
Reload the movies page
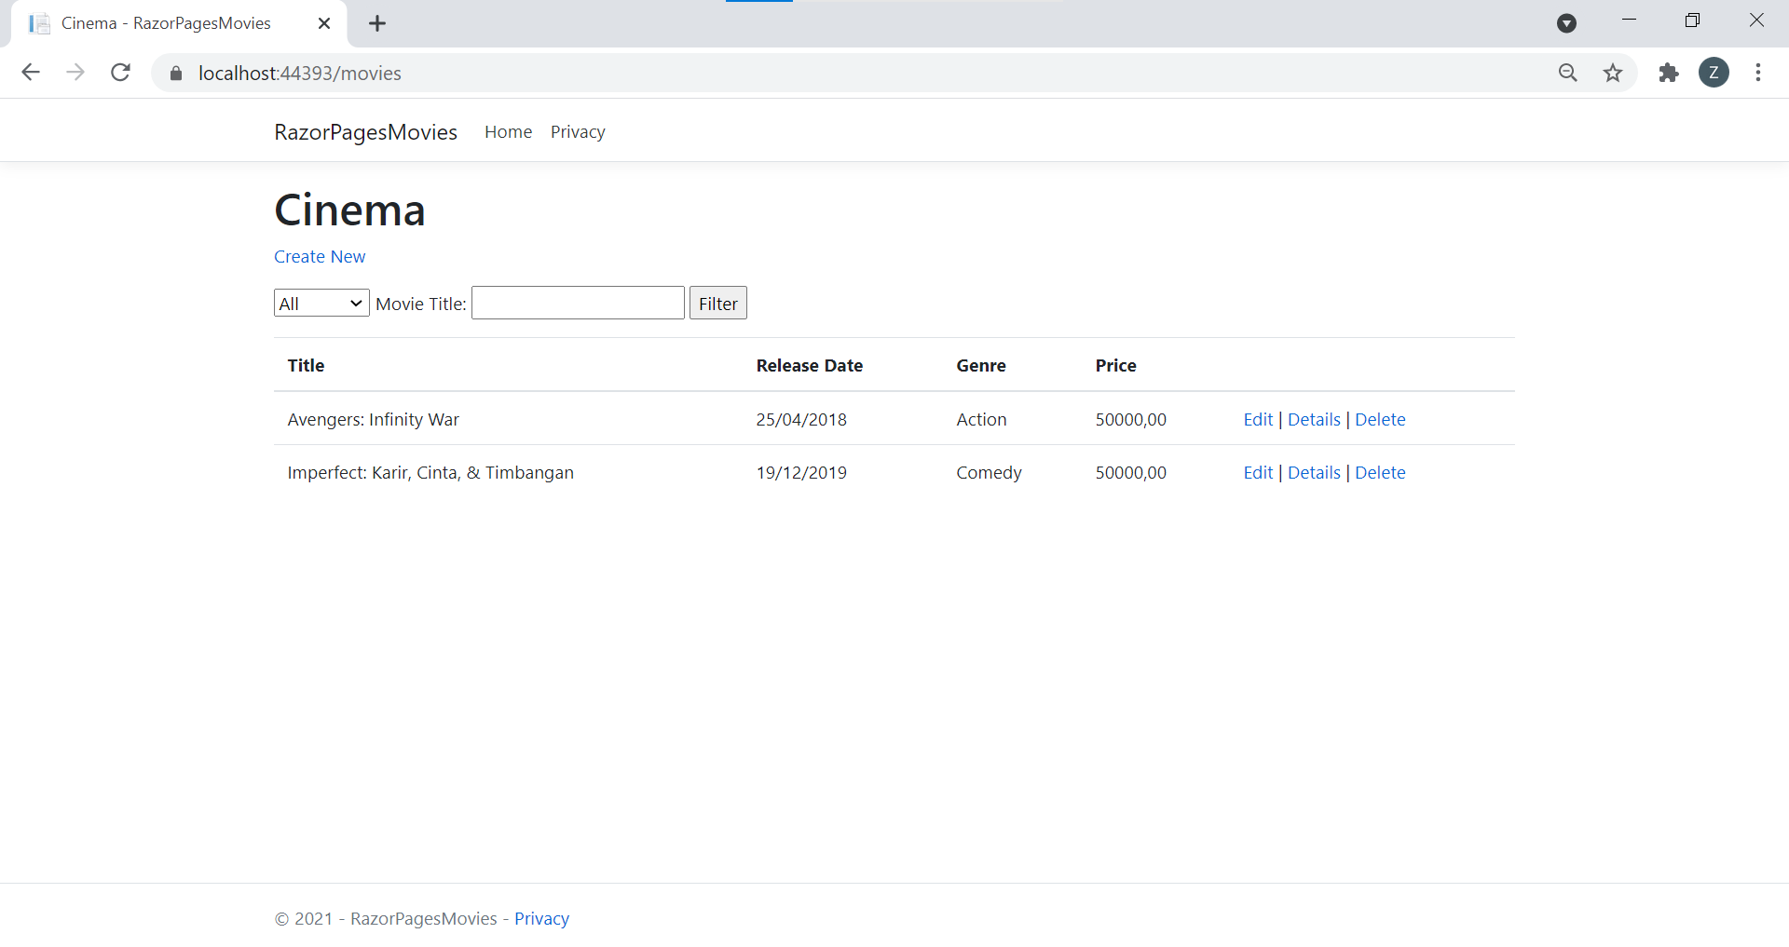(x=120, y=73)
